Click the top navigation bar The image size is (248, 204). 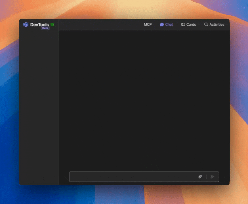point(99,25)
